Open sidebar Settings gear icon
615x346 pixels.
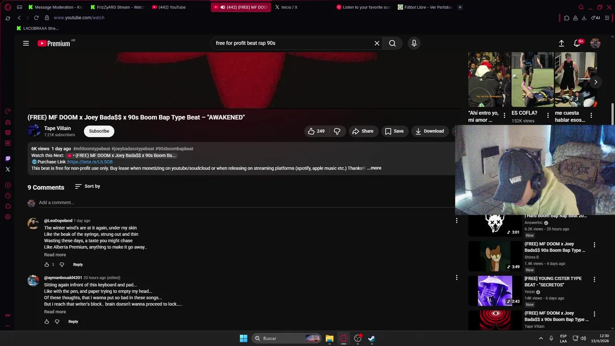point(8,217)
